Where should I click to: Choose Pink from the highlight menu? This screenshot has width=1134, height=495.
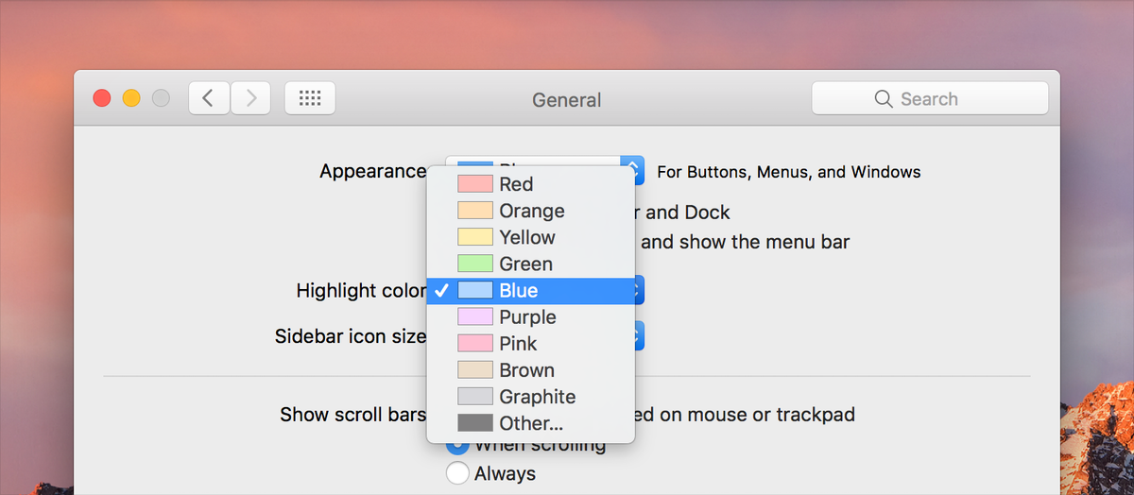point(518,344)
